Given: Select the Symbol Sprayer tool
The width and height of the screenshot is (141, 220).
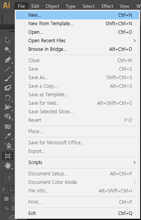Looking at the screenshot, I should pos(8,146).
